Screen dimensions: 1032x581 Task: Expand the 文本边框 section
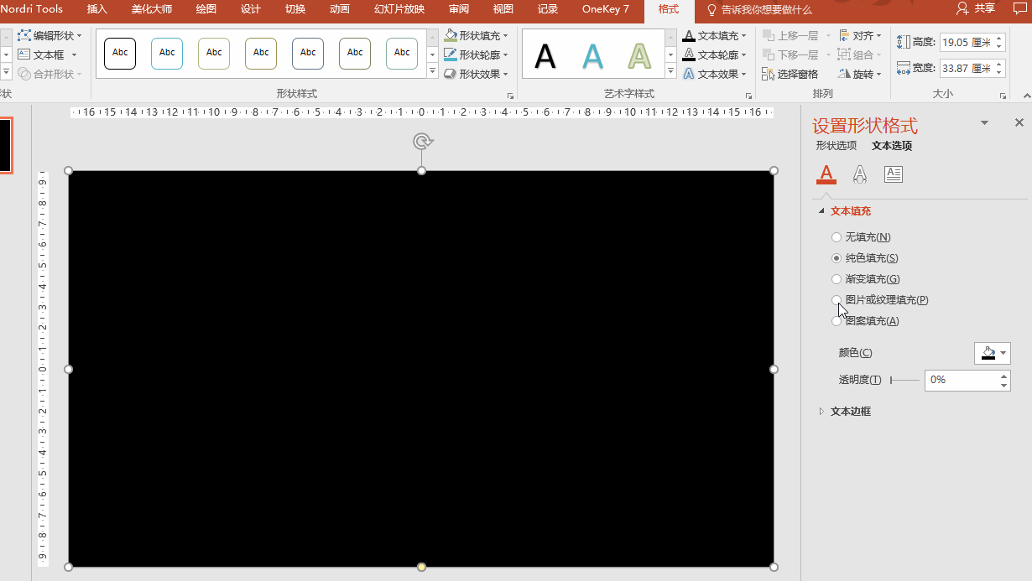[821, 412]
